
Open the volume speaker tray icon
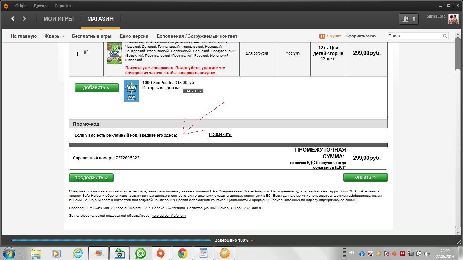(x=427, y=253)
